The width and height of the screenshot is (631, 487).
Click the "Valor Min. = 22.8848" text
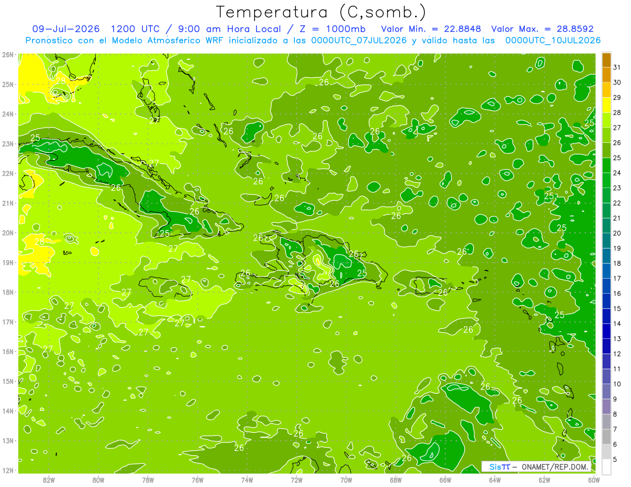click(x=431, y=29)
